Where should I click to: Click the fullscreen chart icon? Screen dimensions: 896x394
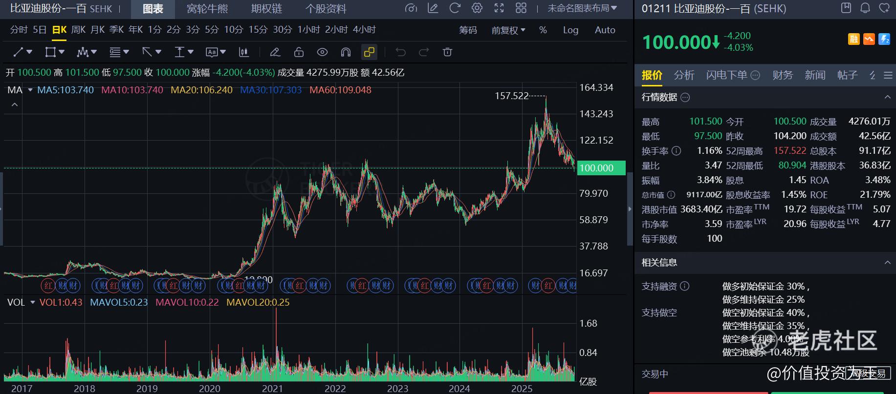pos(499,8)
